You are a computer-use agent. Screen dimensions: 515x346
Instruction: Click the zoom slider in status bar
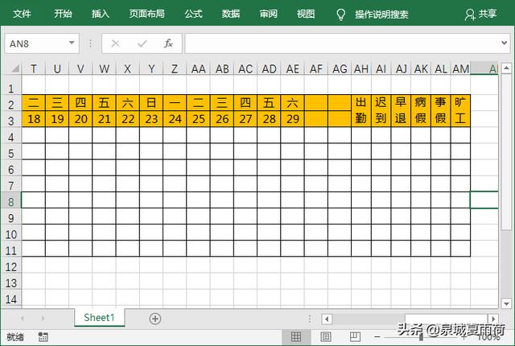(x=421, y=337)
